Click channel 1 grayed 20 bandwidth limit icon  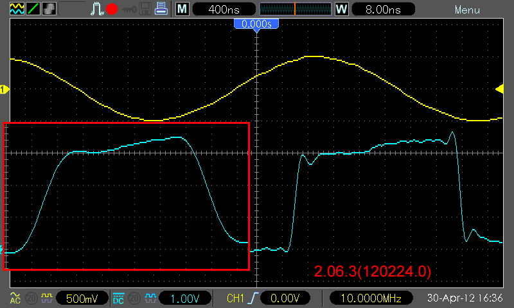[x=31, y=298]
